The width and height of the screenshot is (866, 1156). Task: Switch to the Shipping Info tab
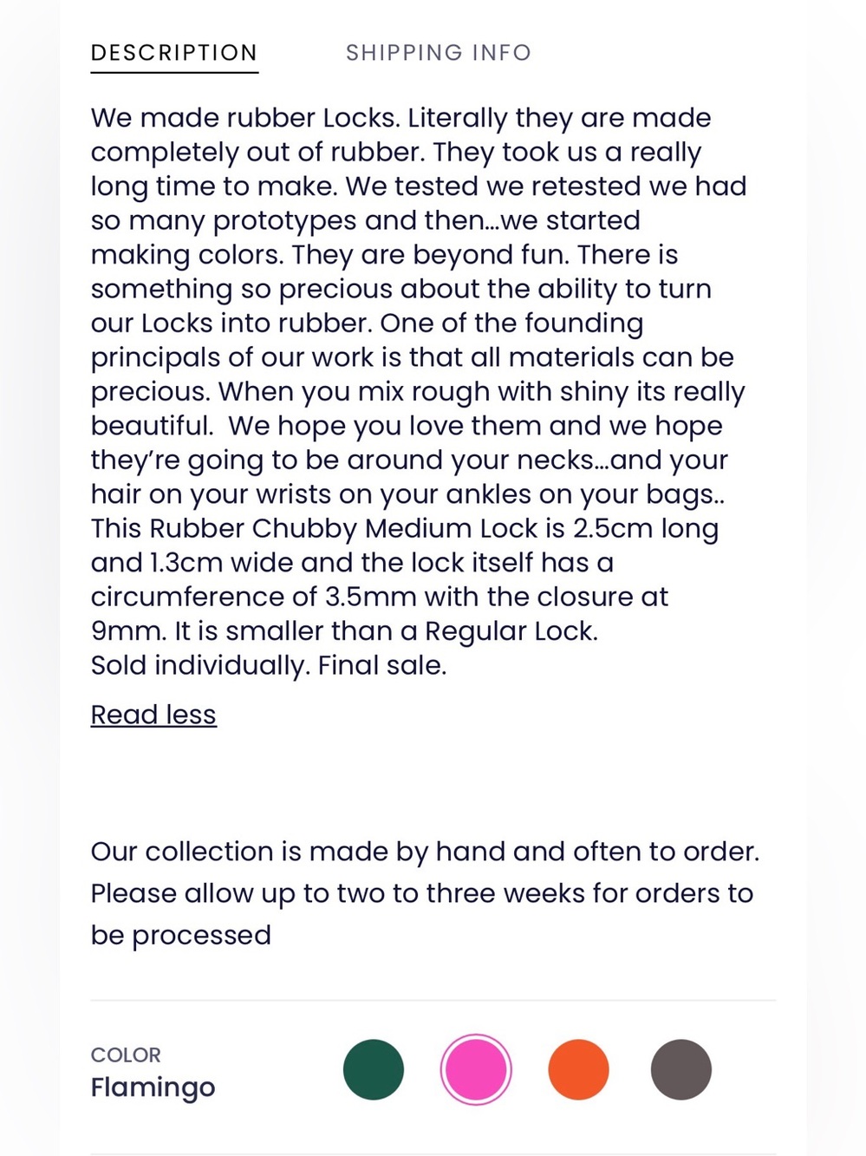[x=438, y=53]
